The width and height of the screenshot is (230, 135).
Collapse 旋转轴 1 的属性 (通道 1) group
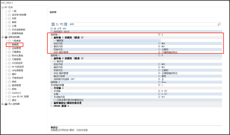(x=52, y=38)
